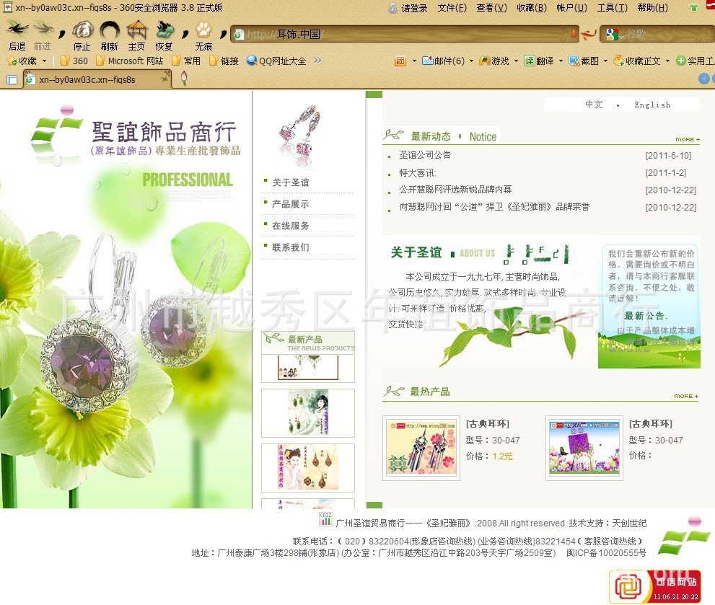Expand the Screenshot (截图) dropdown arrow

pyautogui.click(x=605, y=61)
